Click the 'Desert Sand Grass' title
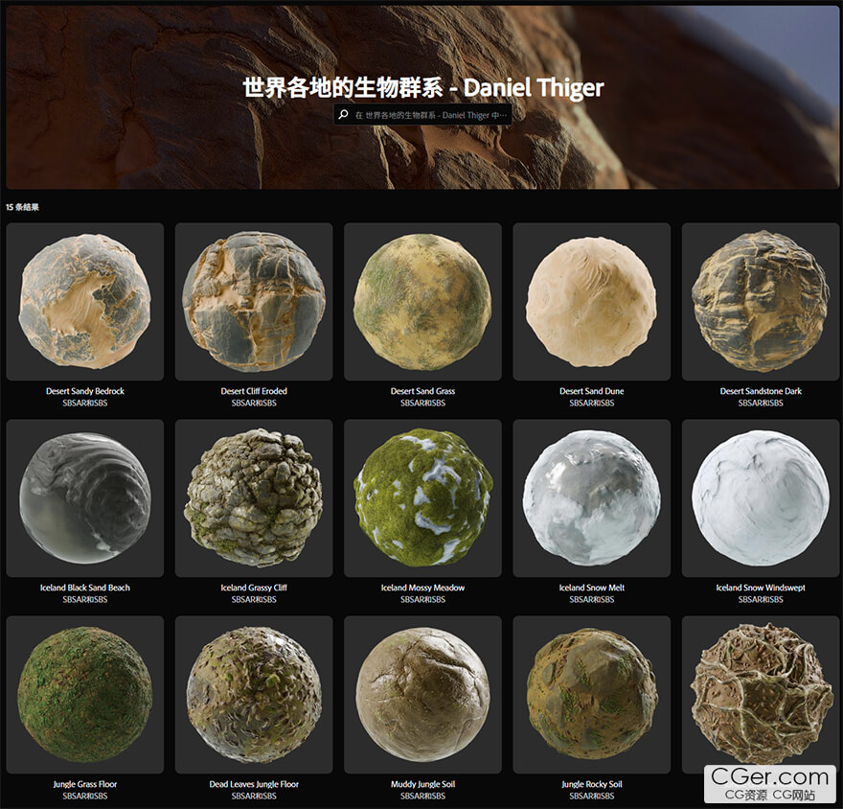 click(422, 391)
